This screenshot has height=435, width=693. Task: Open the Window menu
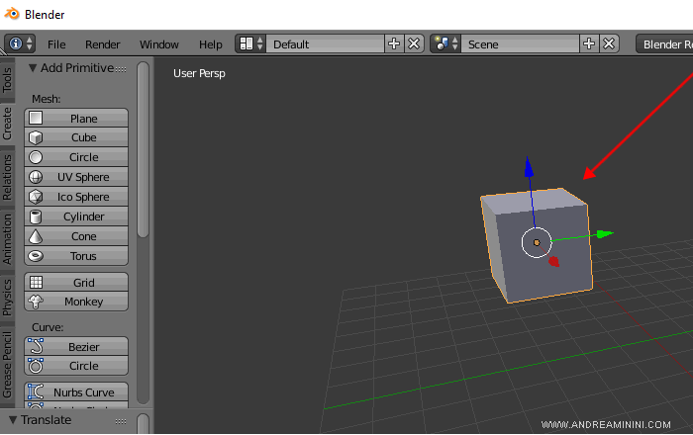click(159, 44)
